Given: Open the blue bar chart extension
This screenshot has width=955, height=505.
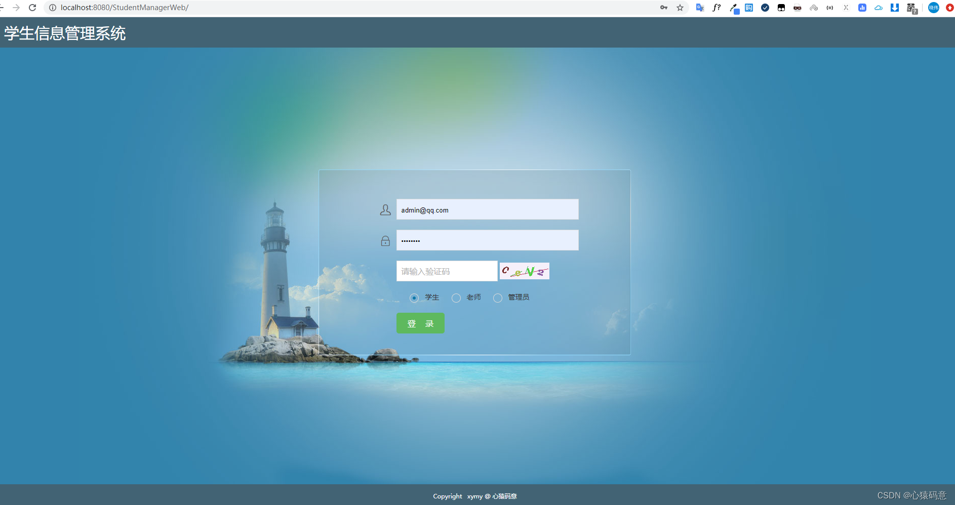Looking at the screenshot, I should click(862, 8).
